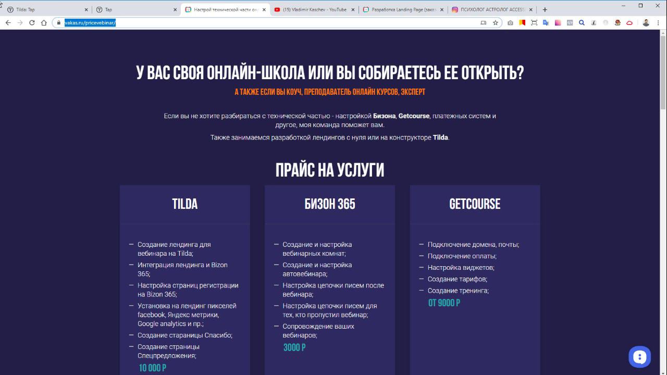The width and height of the screenshot is (667, 375).
Task: Click the page's vertical scrollbar thumb
Action: [663, 73]
